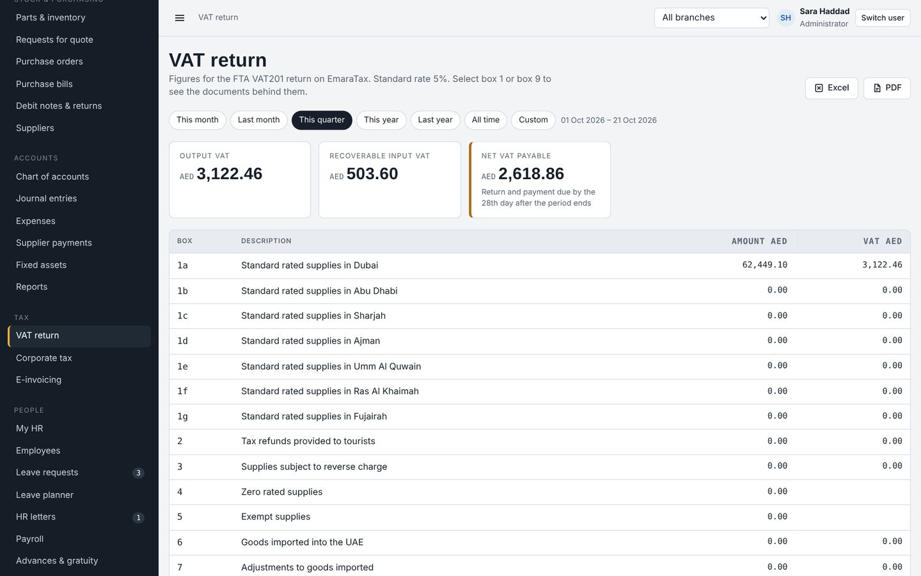
Task: Go to Purchase orders
Action: 79,62
